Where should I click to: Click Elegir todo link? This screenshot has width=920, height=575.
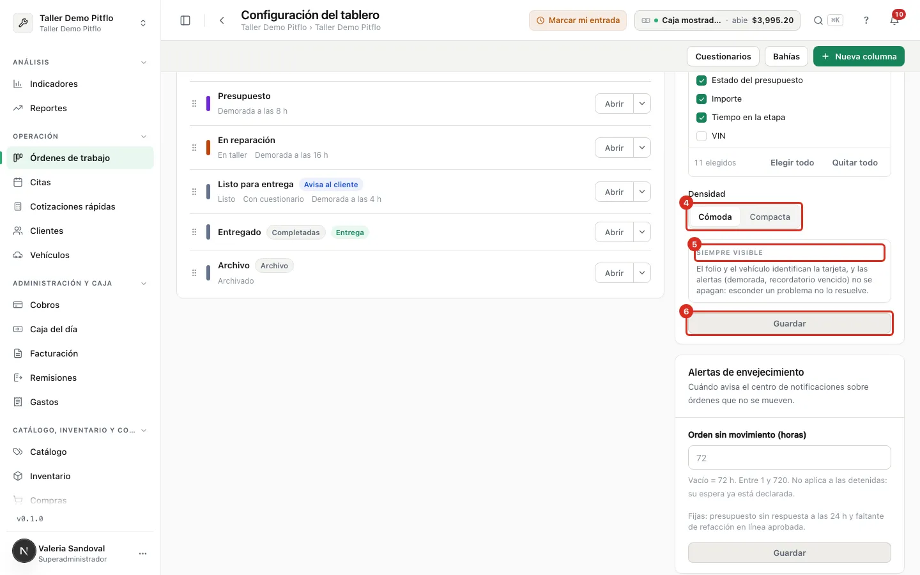coord(792,163)
